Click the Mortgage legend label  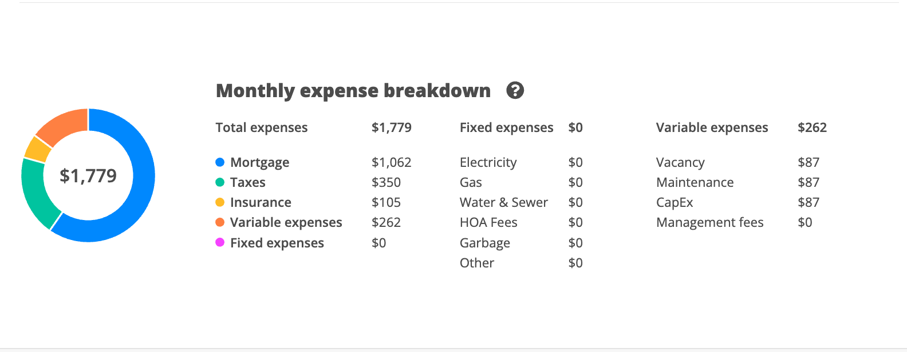259,162
